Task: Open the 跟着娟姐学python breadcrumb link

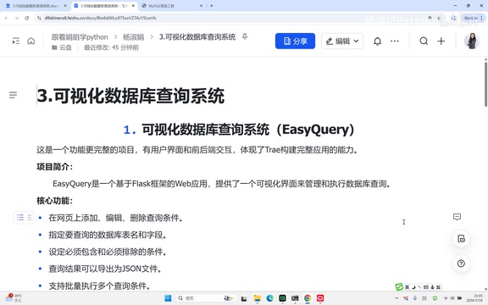Action: [80, 37]
